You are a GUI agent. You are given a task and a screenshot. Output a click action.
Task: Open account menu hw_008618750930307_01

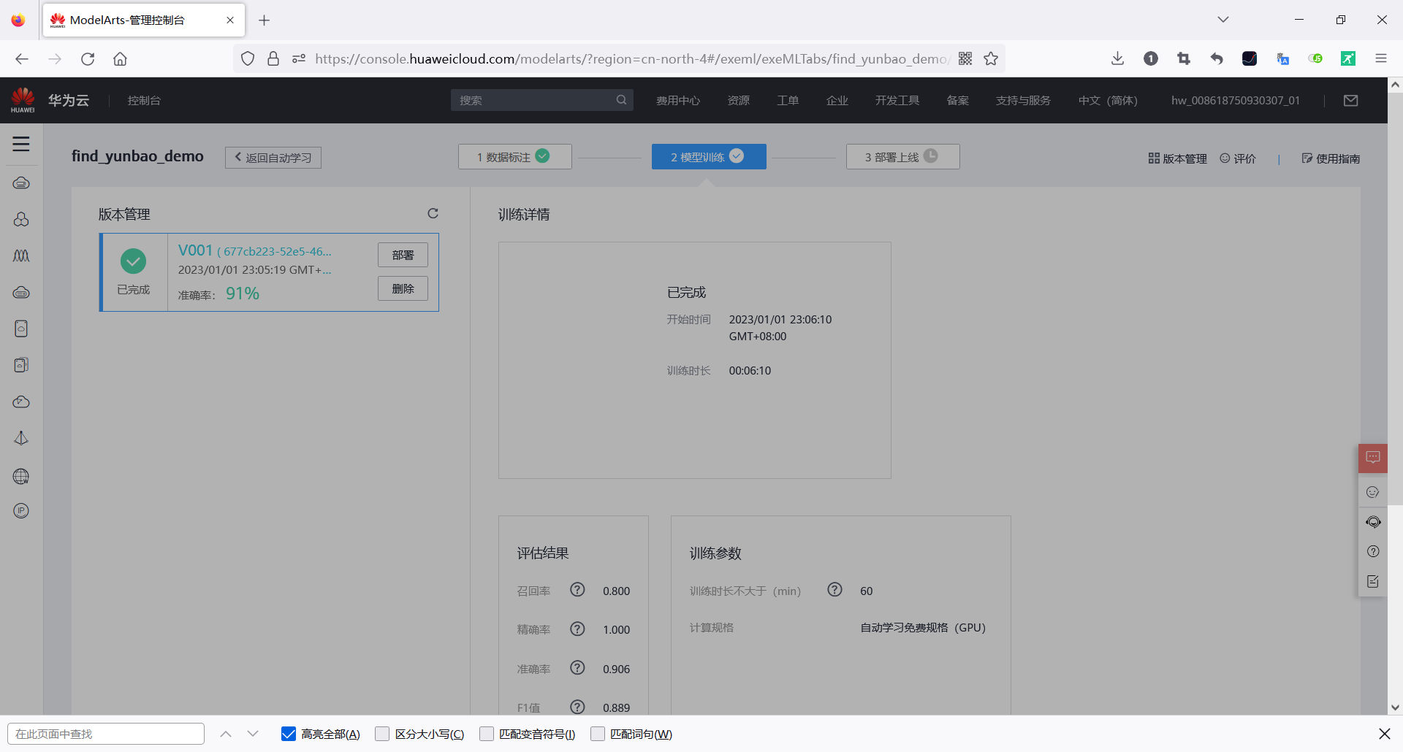(1236, 100)
